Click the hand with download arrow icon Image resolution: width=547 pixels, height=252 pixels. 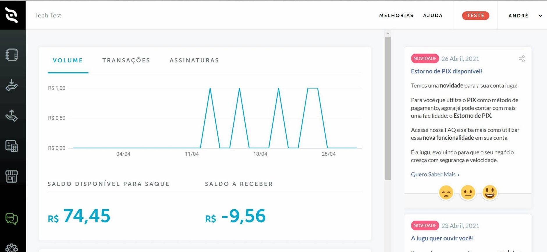(12, 85)
